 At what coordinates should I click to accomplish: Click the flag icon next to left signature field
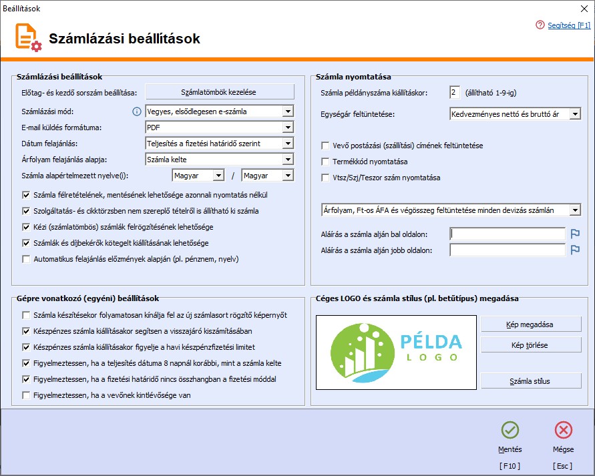[x=575, y=234]
